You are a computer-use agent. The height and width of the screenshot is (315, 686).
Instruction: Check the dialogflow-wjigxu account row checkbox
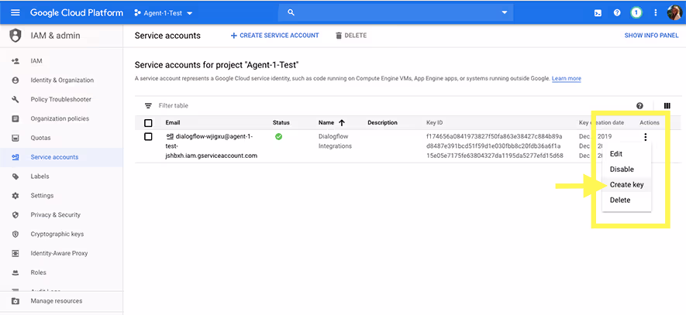[148, 137]
